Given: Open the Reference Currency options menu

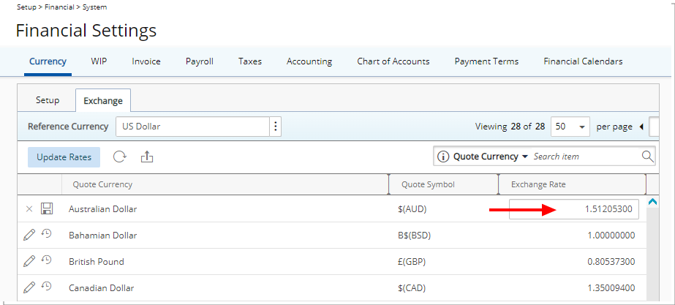Looking at the screenshot, I should tap(276, 127).
